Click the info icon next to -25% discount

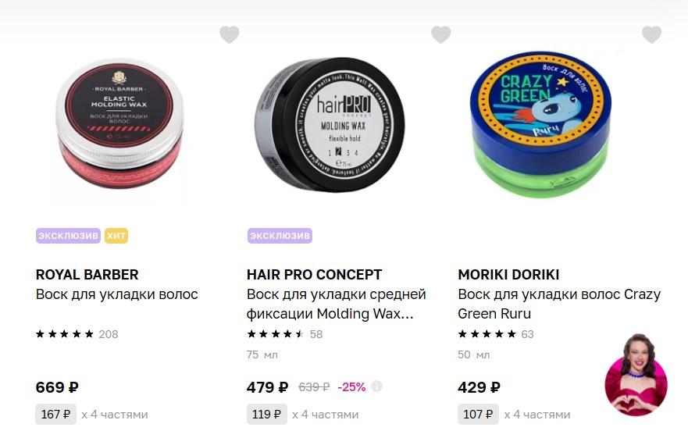tap(376, 386)
